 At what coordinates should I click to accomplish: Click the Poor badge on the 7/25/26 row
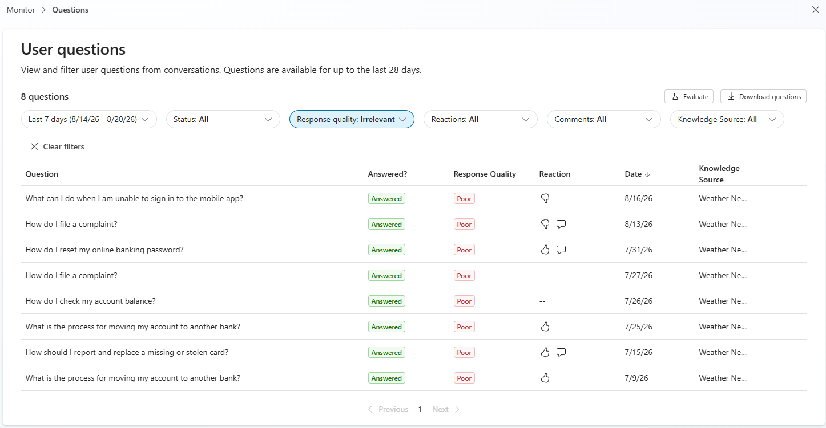point(464,327)
